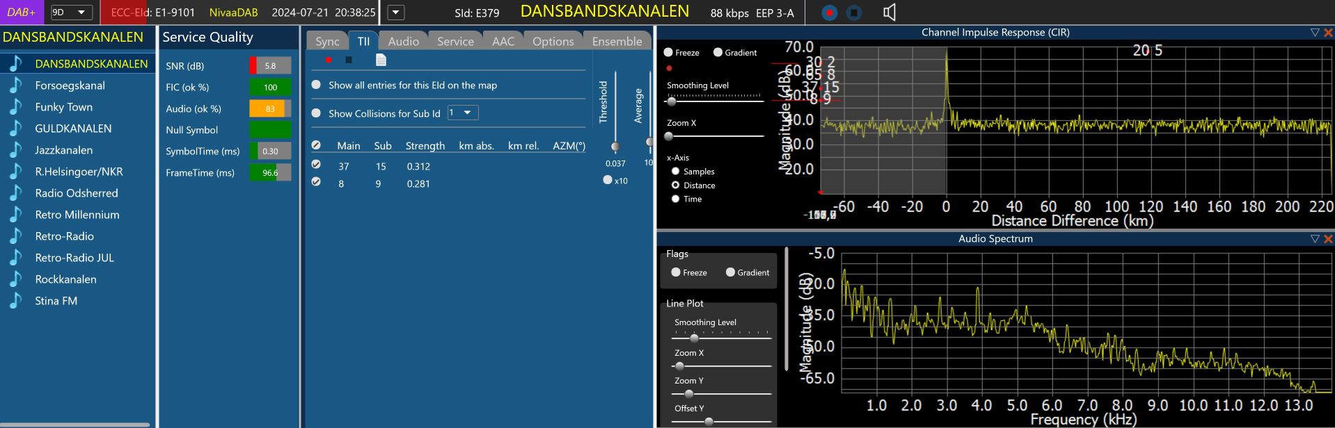
Task: Collapse the Audio Spectrum panel triangle
Action: pos(1315,239)
